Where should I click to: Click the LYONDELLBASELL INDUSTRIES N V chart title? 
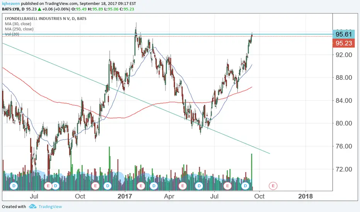tap(46, 19)
